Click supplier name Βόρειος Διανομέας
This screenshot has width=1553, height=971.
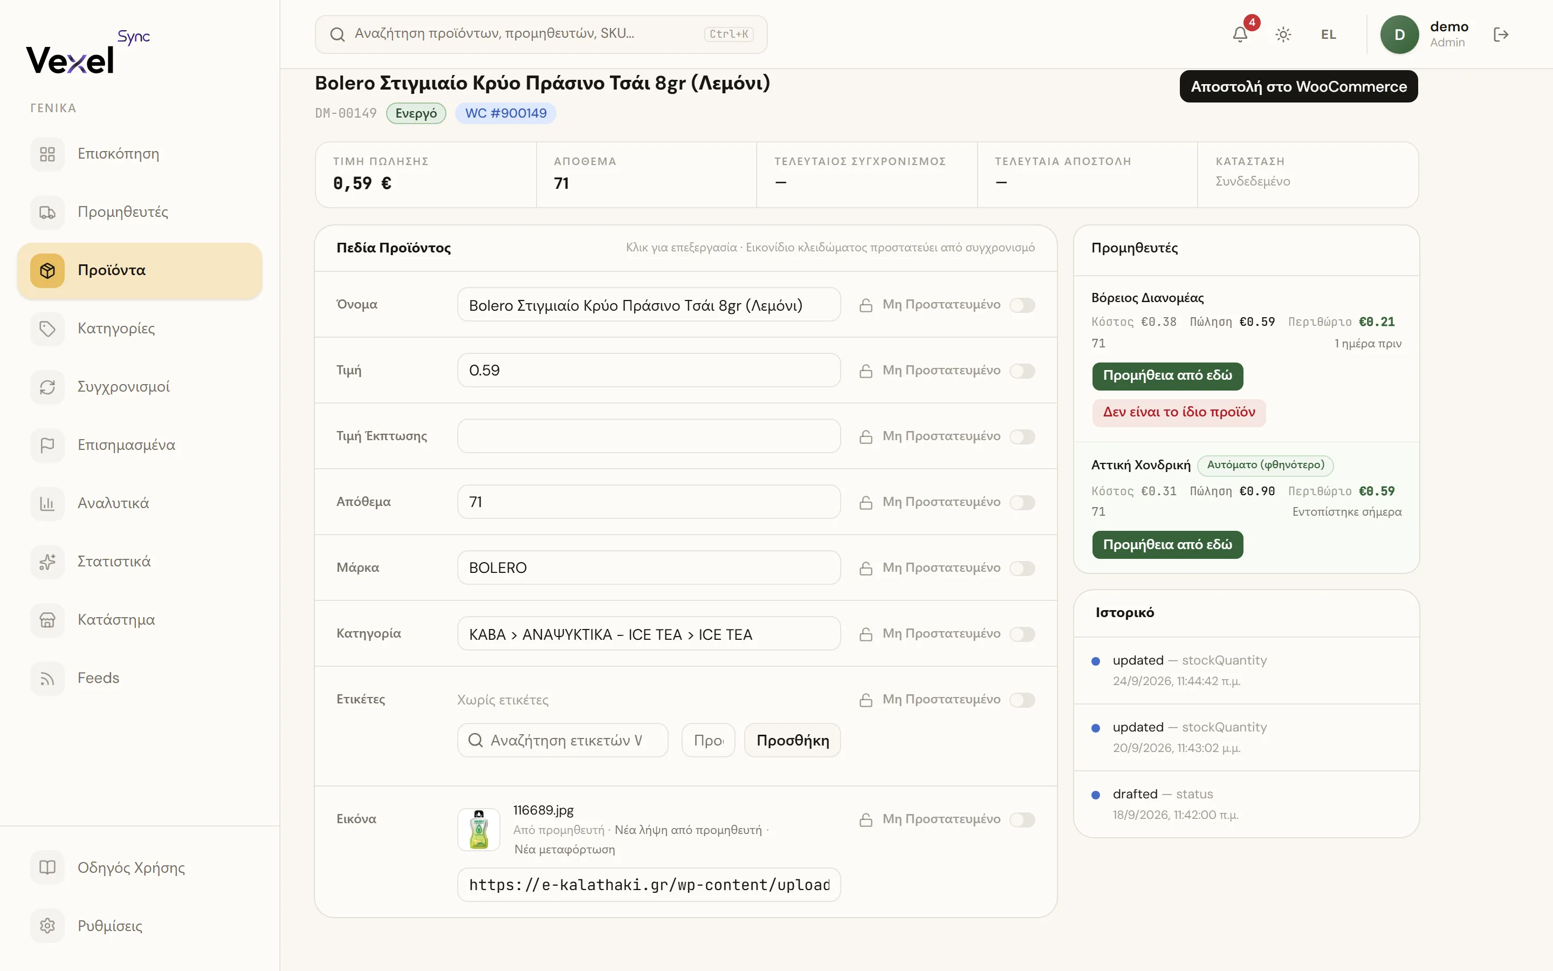[x=1147, y=298]
